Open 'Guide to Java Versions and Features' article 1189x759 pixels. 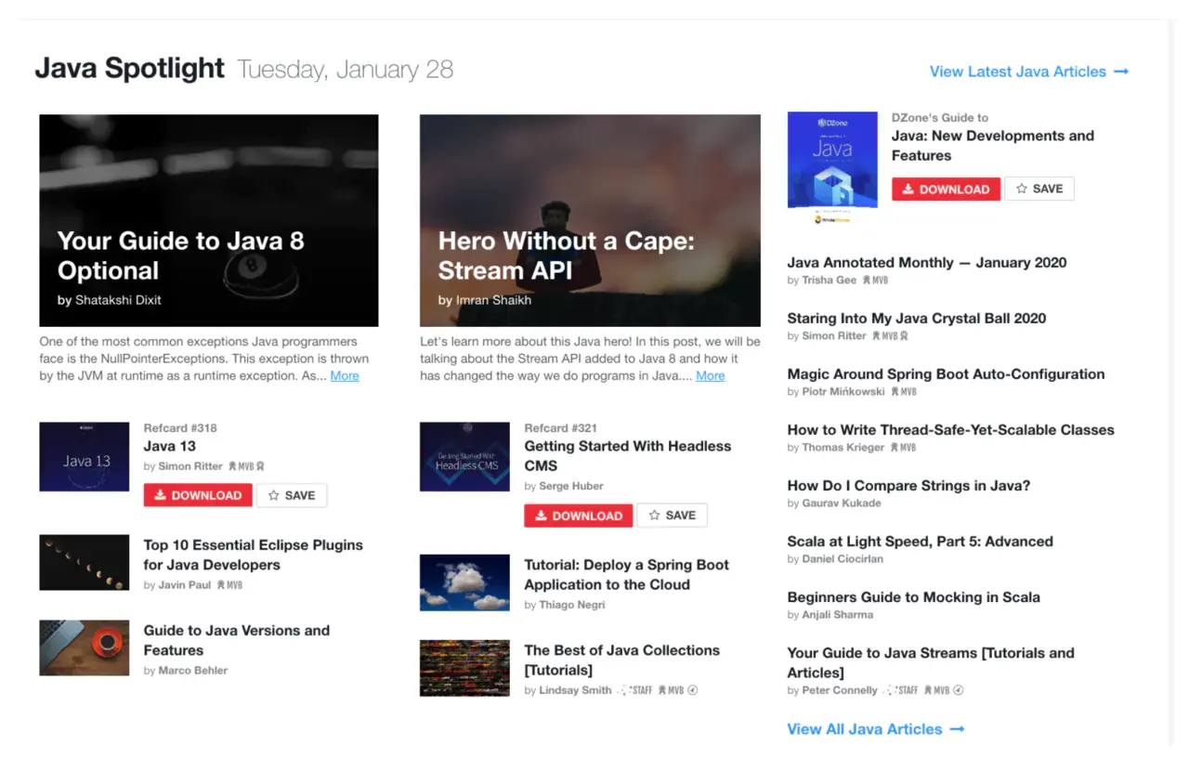tap(237, 640)
